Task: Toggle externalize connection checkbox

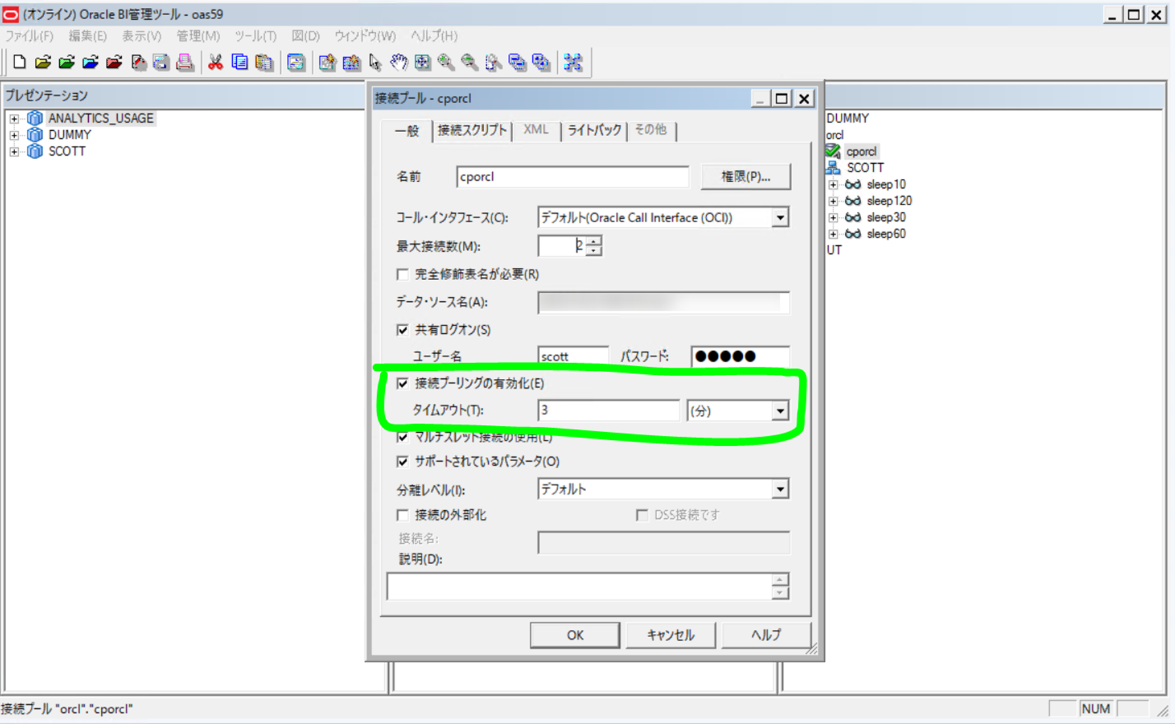Action: [x=402, y=515]
